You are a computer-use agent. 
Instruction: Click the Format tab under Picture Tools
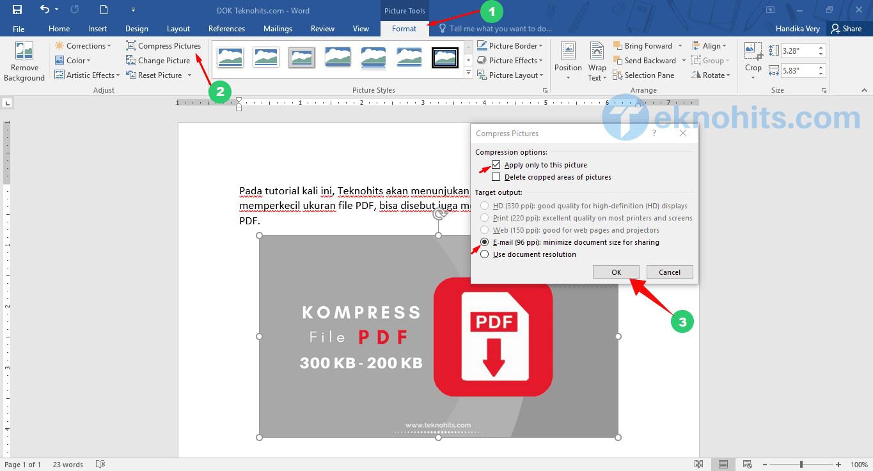click(404, 29)
